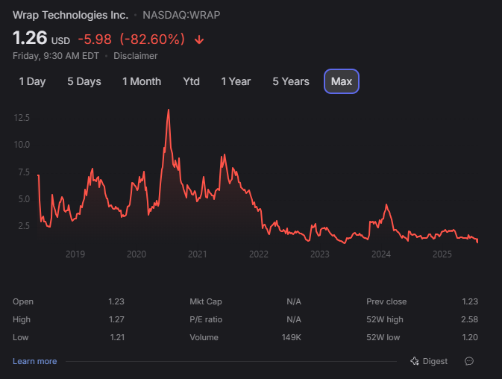Click the 2.5 y-axis label
502x379 pixels.
click(24, 226)
